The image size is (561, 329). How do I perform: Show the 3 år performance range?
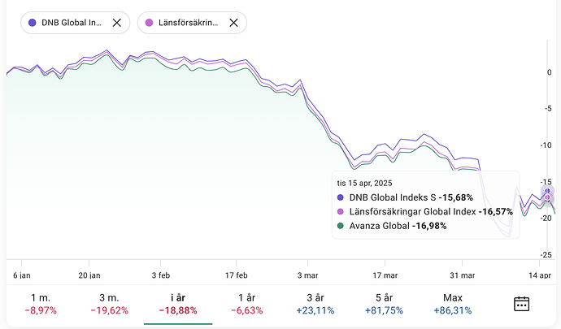pos(315,304)
